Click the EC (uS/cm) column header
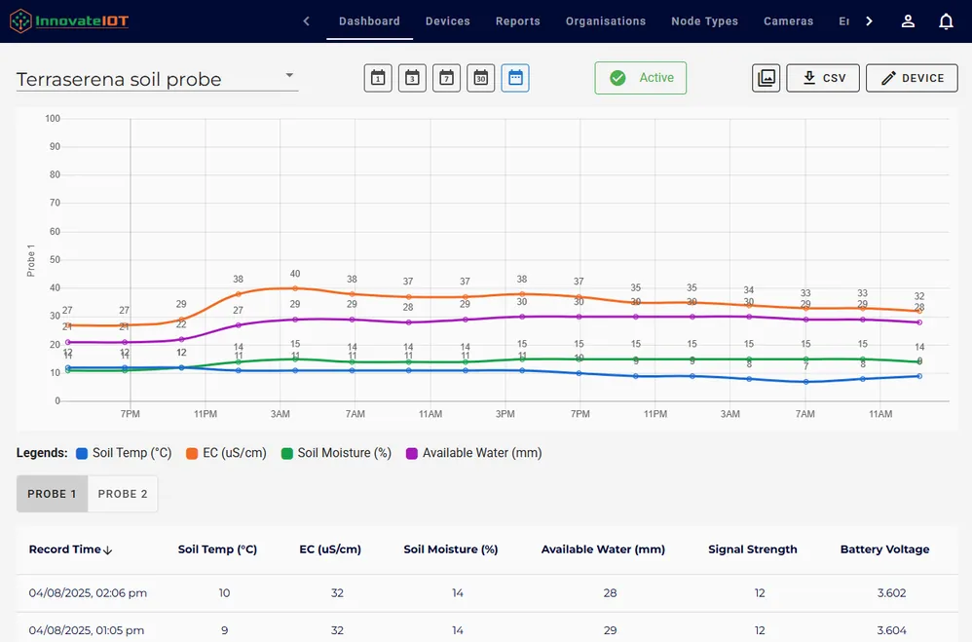Image resolution: width=972 pixels, height=642 pixels. [330, 549]
